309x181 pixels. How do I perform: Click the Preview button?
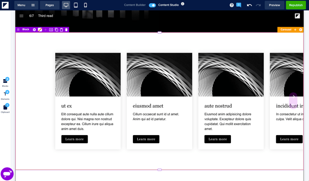[274, 5]
